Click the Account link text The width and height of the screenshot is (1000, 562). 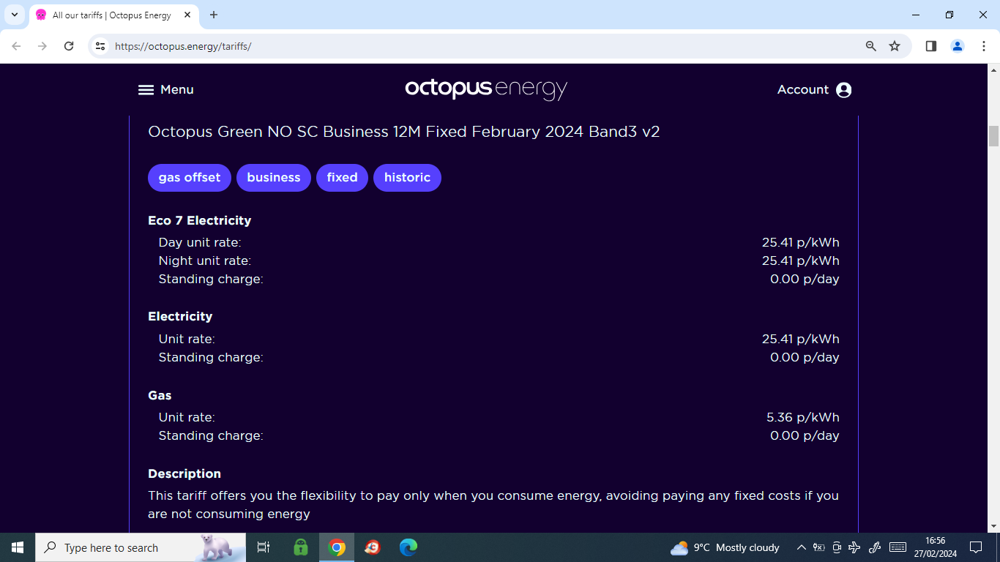pyautogui.click(x=803, y=90)
